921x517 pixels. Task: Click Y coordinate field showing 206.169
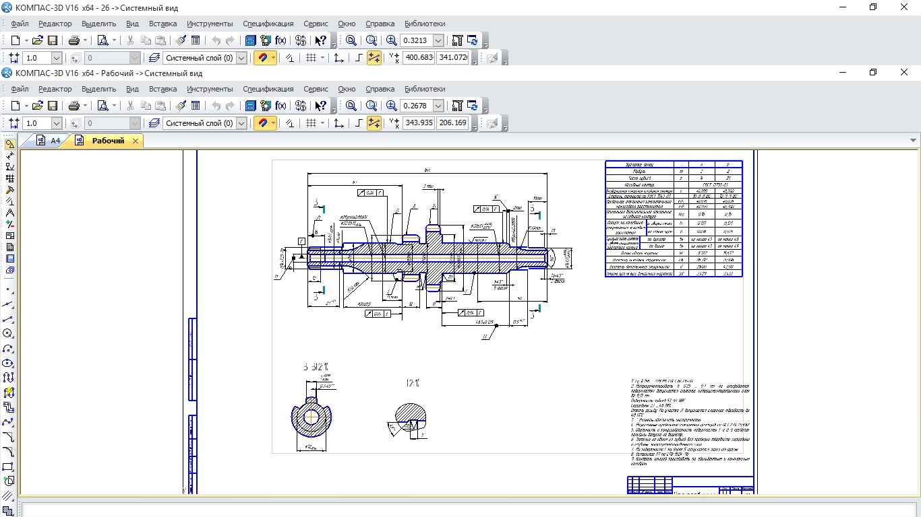(452, 123)
